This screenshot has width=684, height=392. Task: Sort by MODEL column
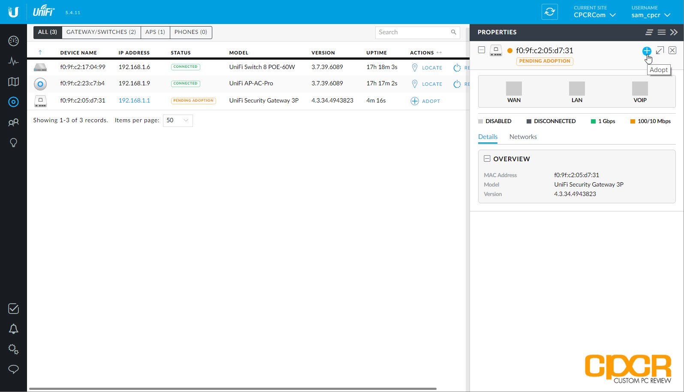point(239,53)
